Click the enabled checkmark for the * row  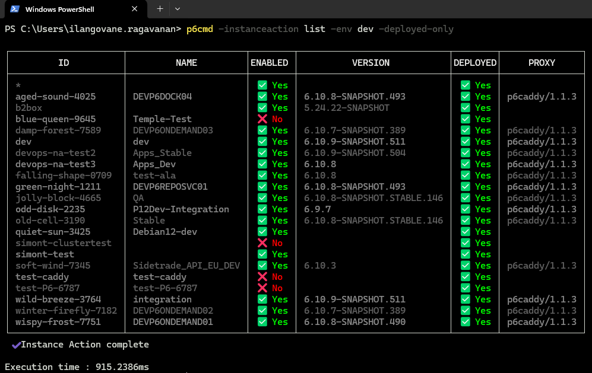[262, 85]
